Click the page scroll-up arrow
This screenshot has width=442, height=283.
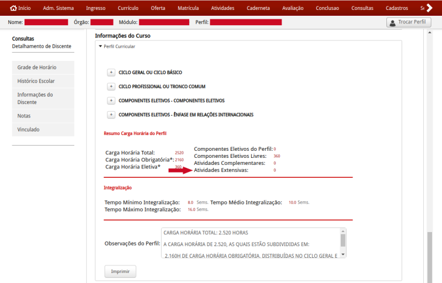[430, 33]
